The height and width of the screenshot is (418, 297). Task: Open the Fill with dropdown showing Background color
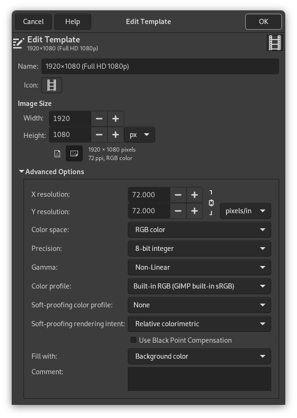tap(199, 356)
